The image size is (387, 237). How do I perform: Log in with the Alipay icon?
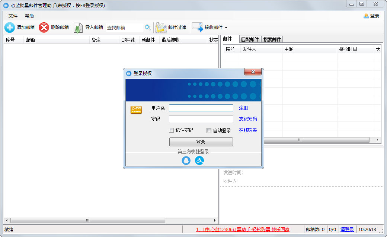199,161
